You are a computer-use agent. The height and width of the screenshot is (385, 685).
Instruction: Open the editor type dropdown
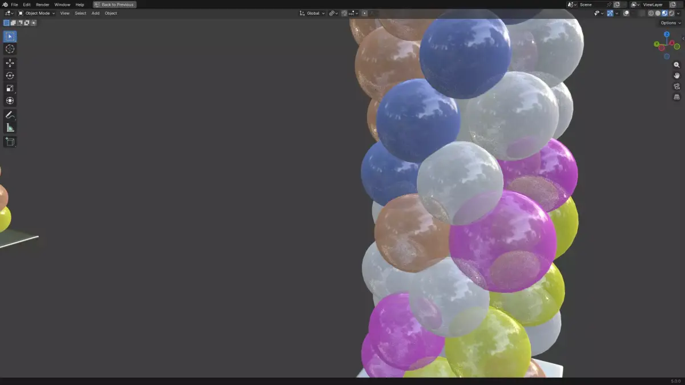9,13
